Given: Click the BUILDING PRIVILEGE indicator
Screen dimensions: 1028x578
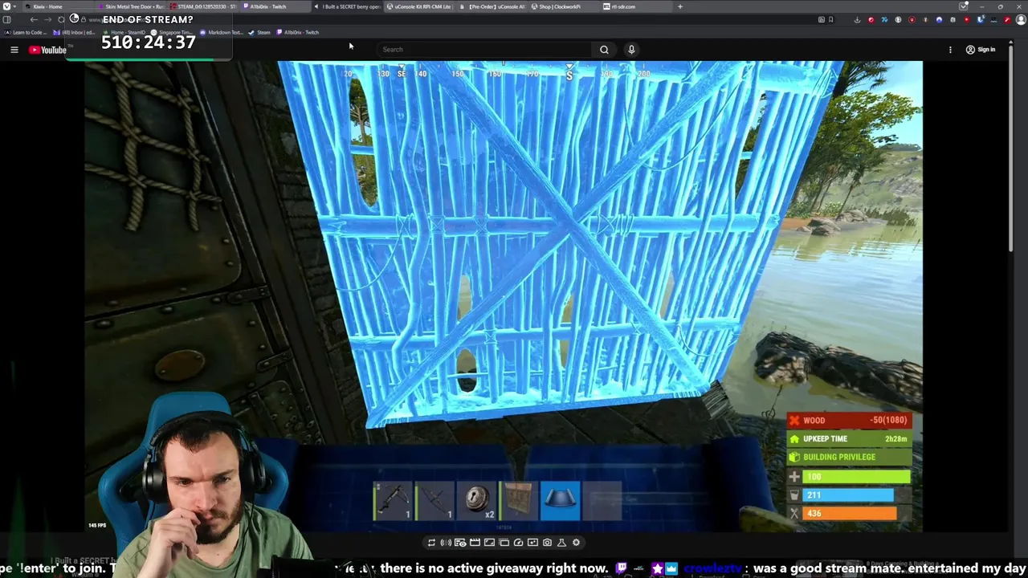Looking at the screenshot, I should tap(848, 457).
